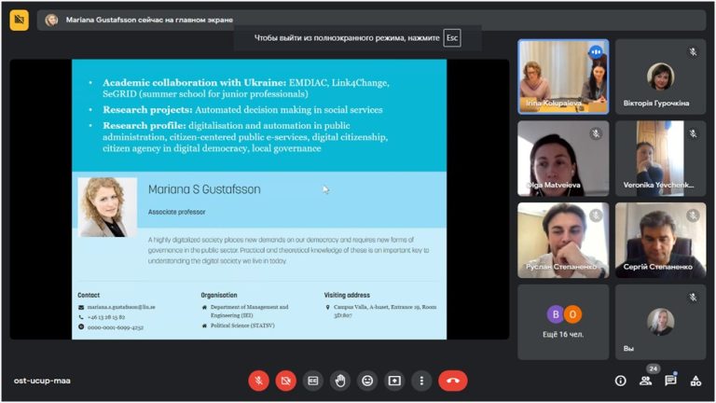The width and height of the screenshot is (716, 403).
Task: Click the speaking indicator on Irina Kolupaieva's tile
Action: point(596,52)
